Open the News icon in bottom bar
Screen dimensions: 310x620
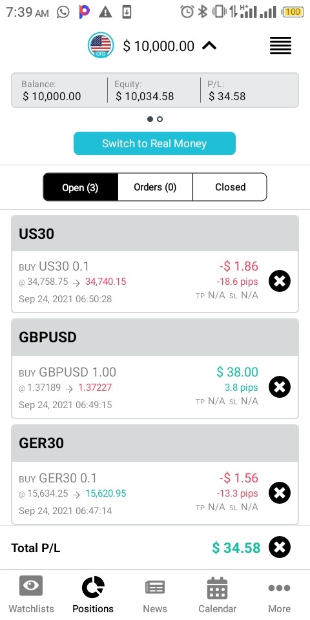point(155,588)
